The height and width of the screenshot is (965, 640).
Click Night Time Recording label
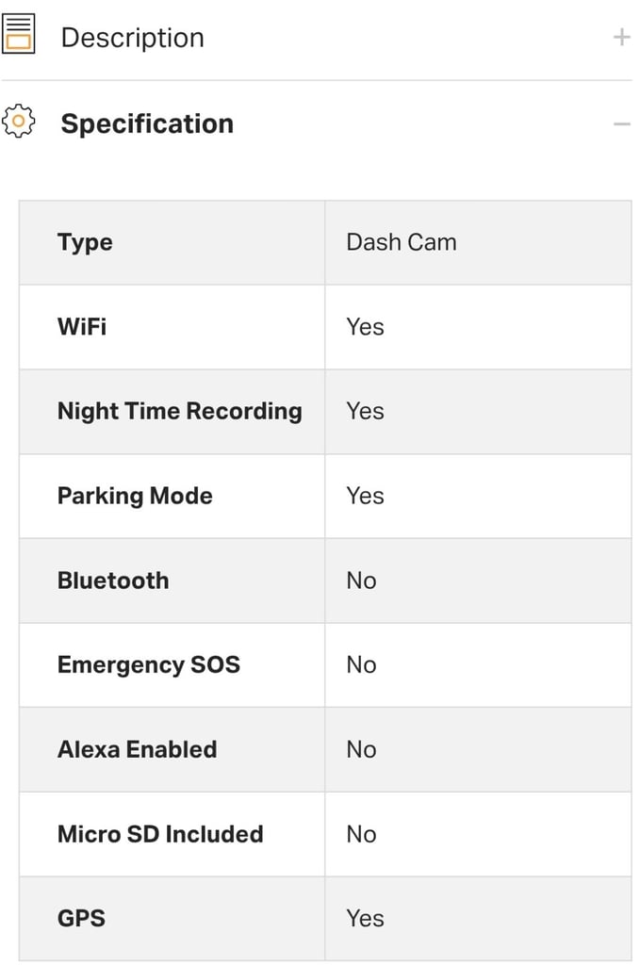(180, 411)
